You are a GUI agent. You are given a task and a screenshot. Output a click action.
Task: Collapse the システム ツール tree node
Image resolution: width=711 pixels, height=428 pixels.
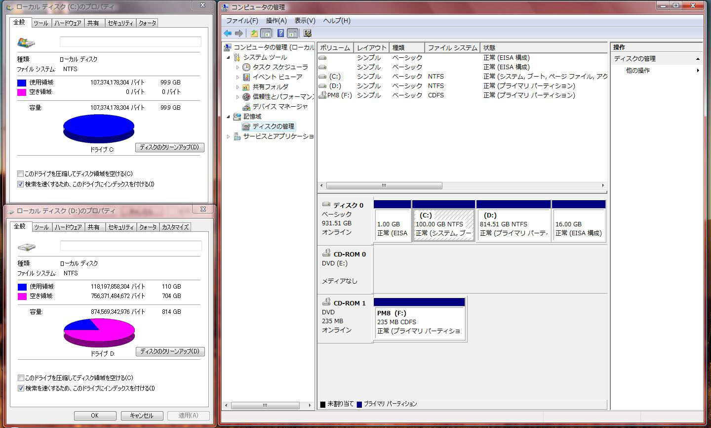pyautogui.click(x=228, y=57)
